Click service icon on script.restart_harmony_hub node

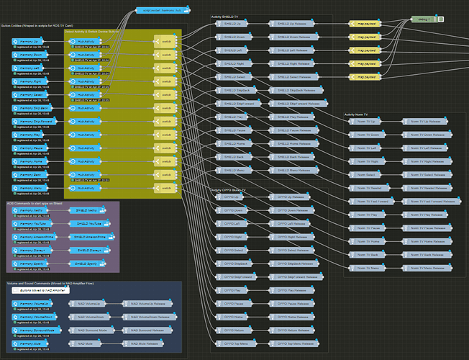coord(186,11)
